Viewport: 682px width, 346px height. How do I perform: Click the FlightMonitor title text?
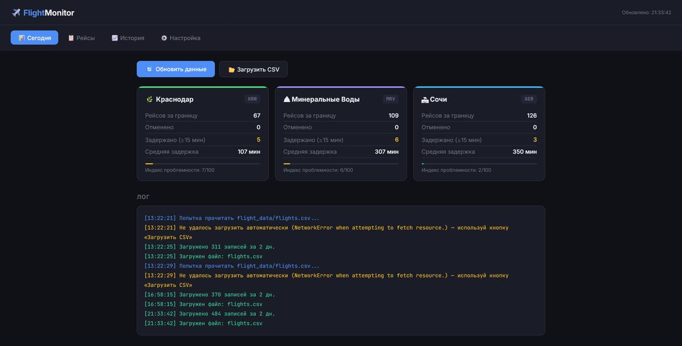coord(49,12)
